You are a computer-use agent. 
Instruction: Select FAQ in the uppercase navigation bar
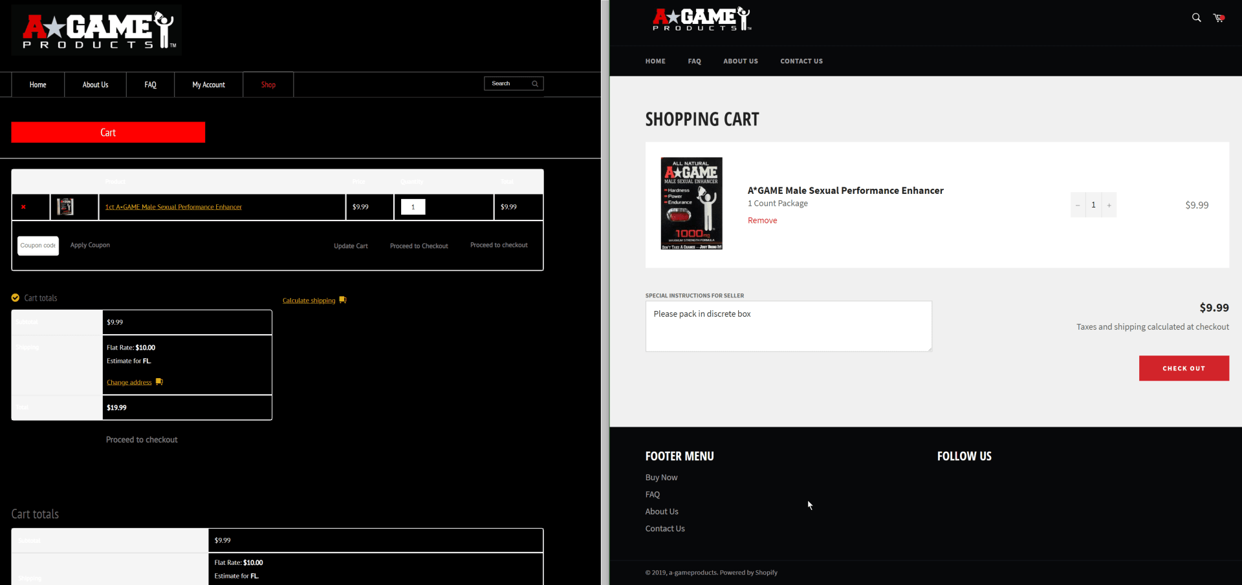pyautogui.click(x=695, y=61)
